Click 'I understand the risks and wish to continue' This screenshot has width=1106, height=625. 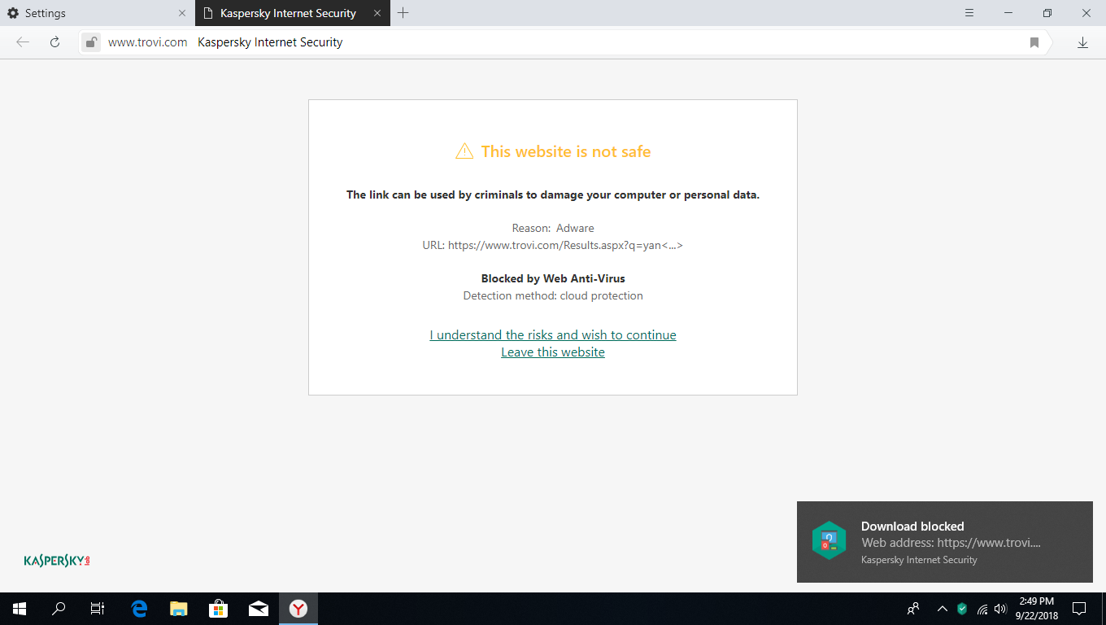coord(553,335)
